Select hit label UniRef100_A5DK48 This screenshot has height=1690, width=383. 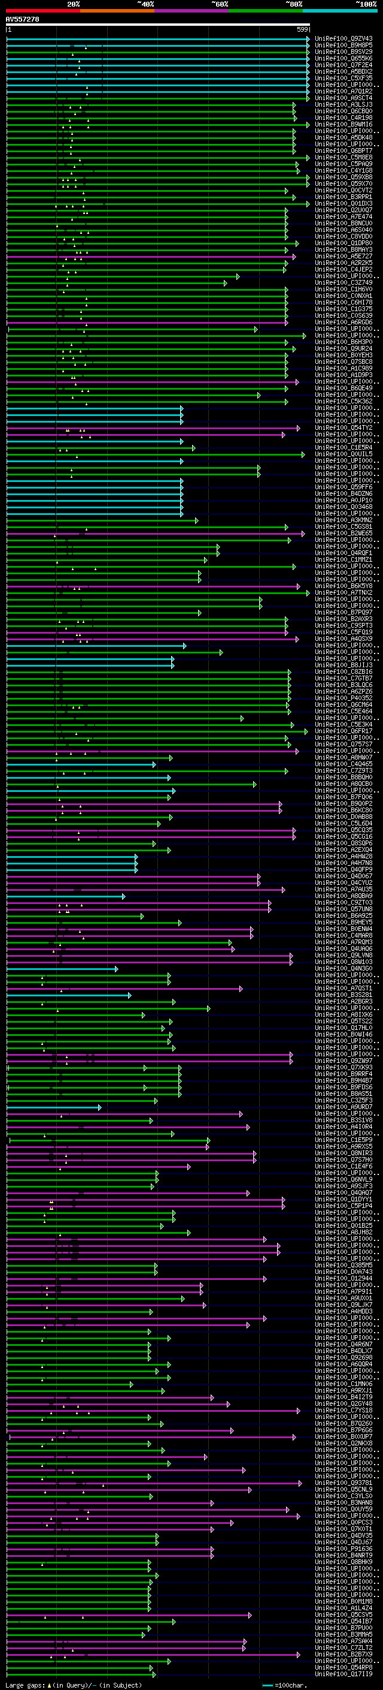coord(344,138)
